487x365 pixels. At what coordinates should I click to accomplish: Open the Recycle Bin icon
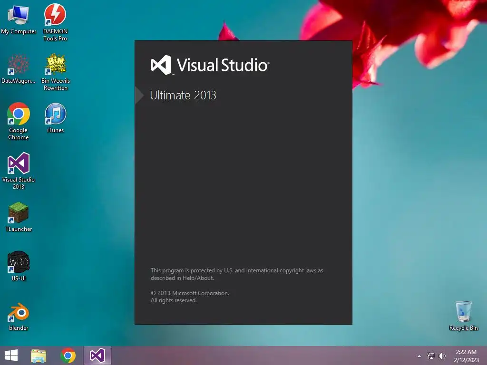[463, 316]
